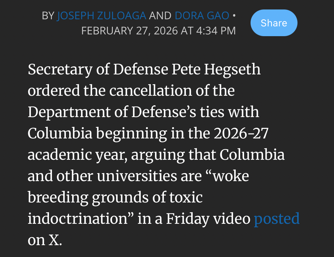Click the "BY" byline label
Screen dimensions: 334x257
tap(48, 16)
